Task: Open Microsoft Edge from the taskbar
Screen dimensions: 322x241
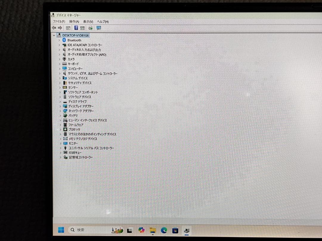Action: pos(164,230)
